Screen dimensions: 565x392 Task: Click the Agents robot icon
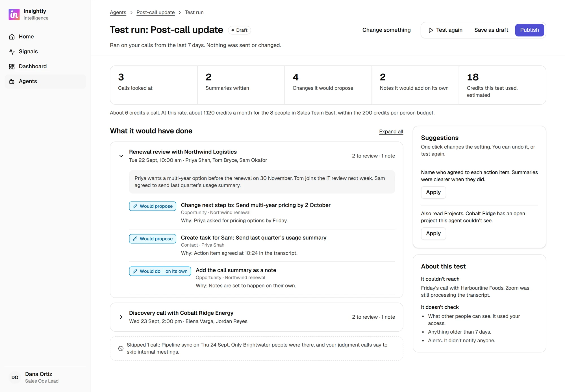(12, 82)
